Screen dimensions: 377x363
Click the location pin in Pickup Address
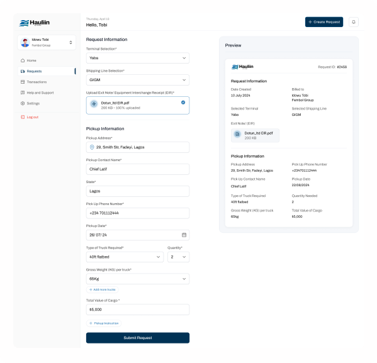point(92,147)
